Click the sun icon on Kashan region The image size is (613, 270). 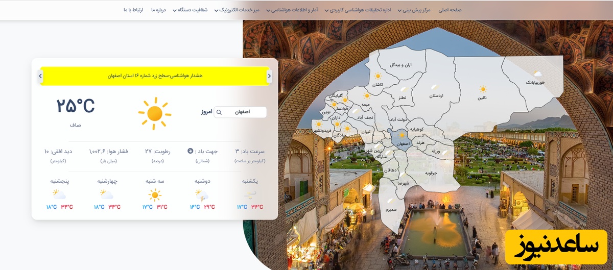click(x=378, y=76)
